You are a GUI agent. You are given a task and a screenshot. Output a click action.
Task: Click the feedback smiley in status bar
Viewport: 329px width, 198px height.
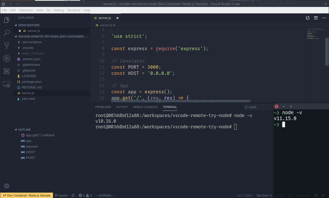(x=316, y=195)
